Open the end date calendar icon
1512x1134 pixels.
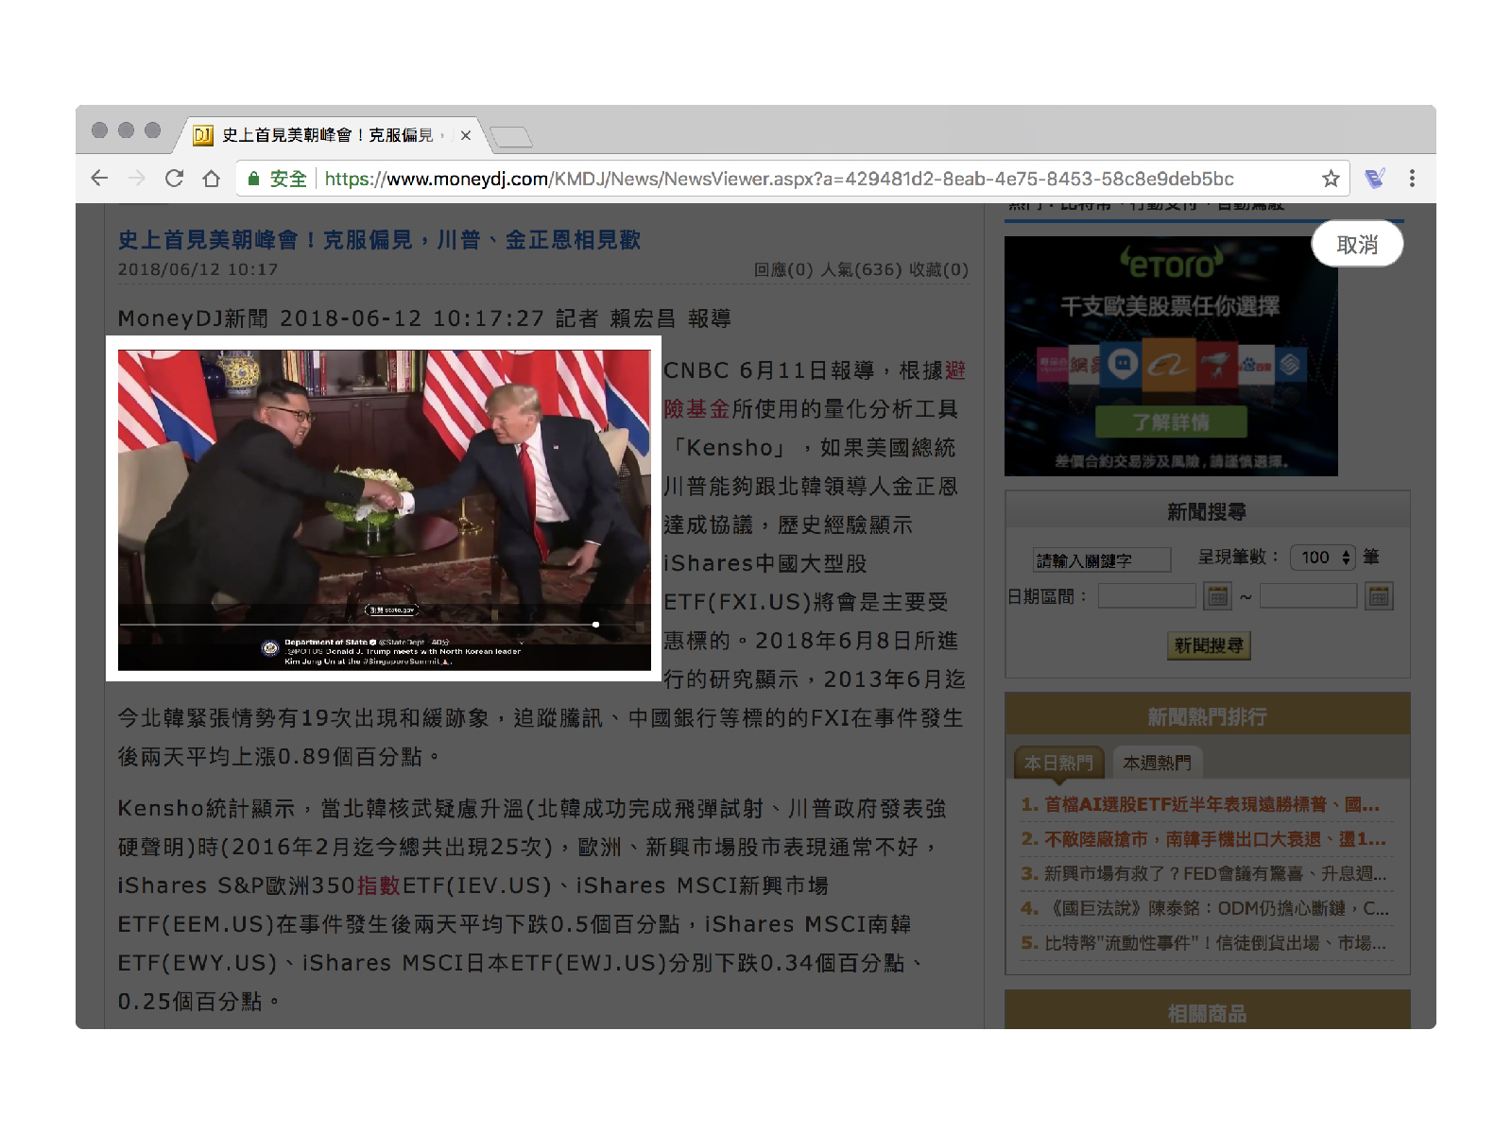click(x=1380, y=596)
